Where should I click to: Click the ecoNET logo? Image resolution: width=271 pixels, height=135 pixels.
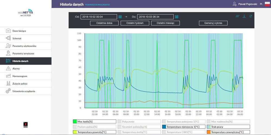tap(25, 12)
